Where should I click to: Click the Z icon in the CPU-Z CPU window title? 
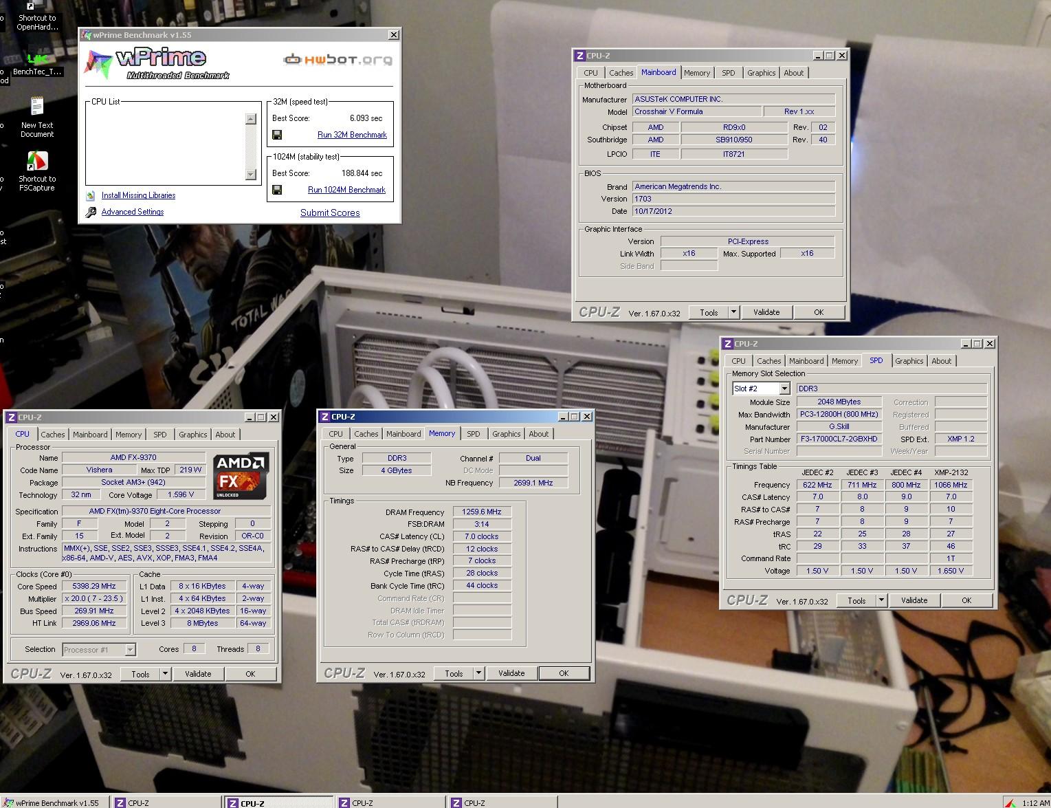tap(11, 417)
